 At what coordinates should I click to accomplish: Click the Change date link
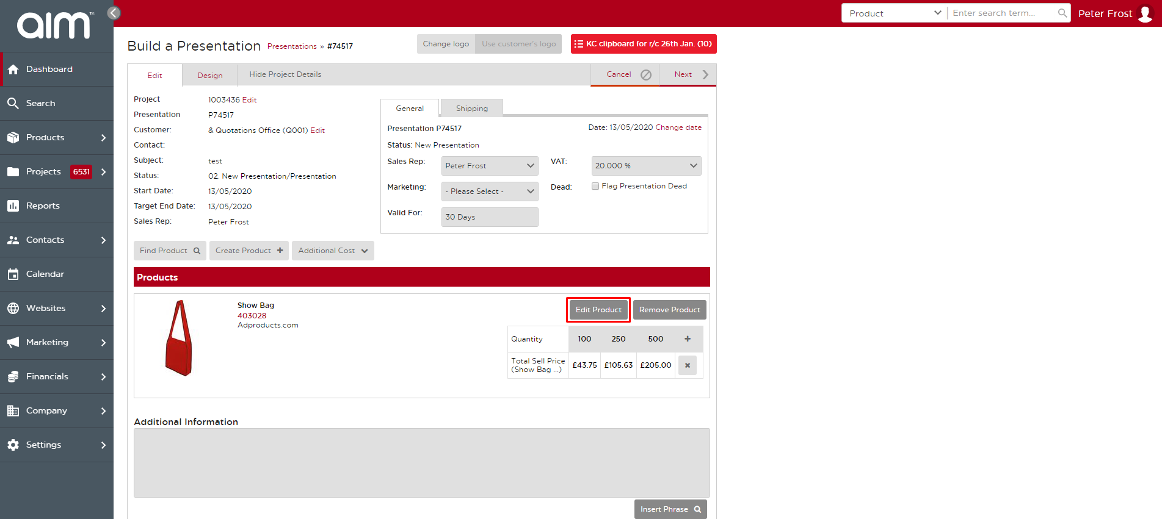coord(678,127)
